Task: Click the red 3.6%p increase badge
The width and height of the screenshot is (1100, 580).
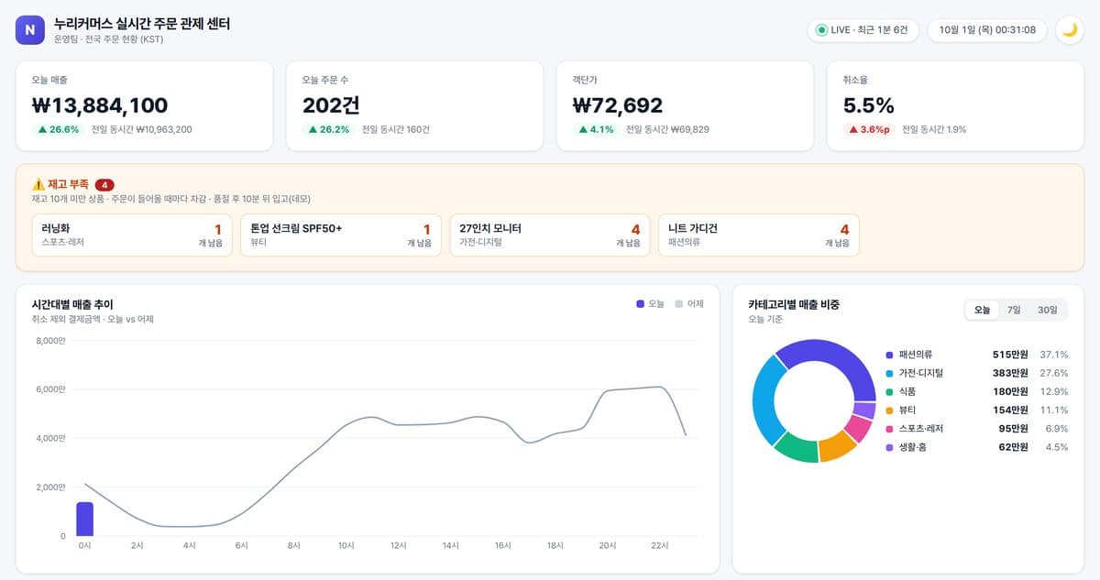Action: click(x=869, y=129)
